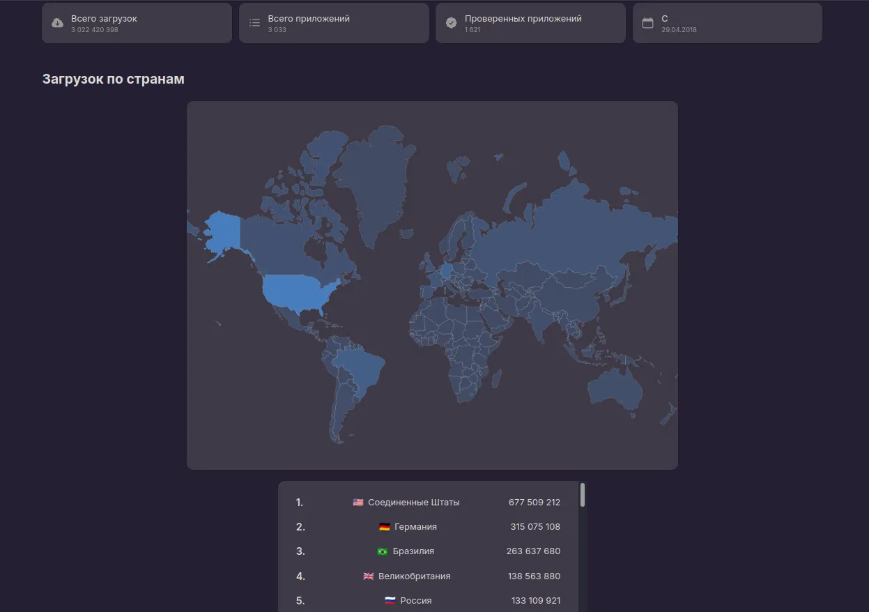Click the download count 263 637 680
This screenshot has height=612, width=869.
pos(533,551)
